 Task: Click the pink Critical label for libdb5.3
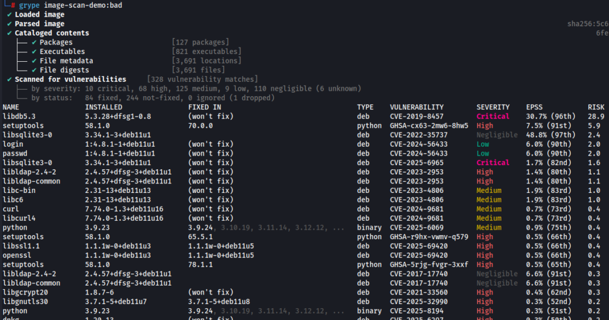(x=493, y=116)
